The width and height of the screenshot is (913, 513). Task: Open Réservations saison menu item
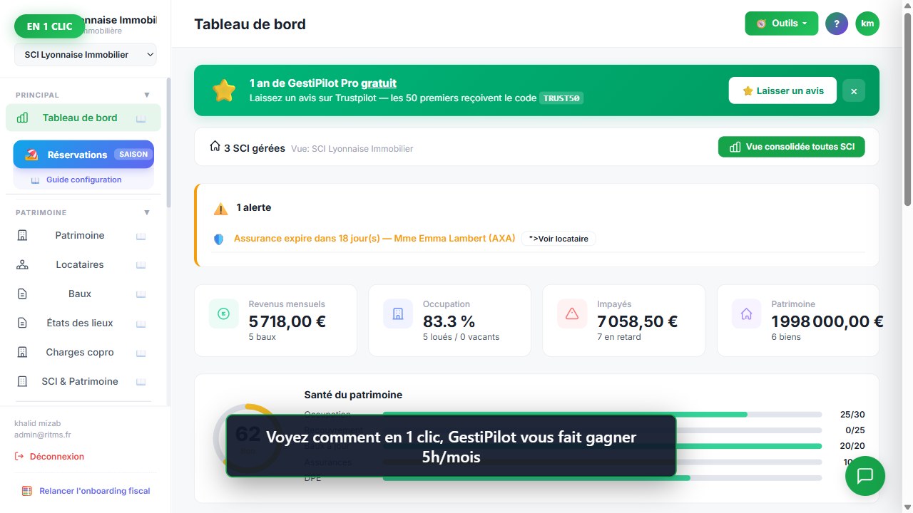(x=83, y=155)
